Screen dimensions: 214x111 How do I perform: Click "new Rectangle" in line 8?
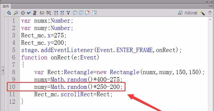coord(118,72)
